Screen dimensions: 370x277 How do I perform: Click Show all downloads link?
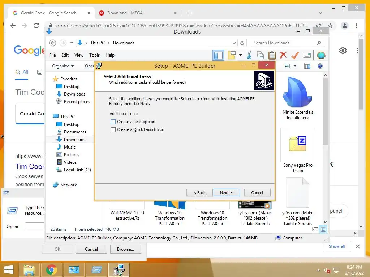(337, 246)
